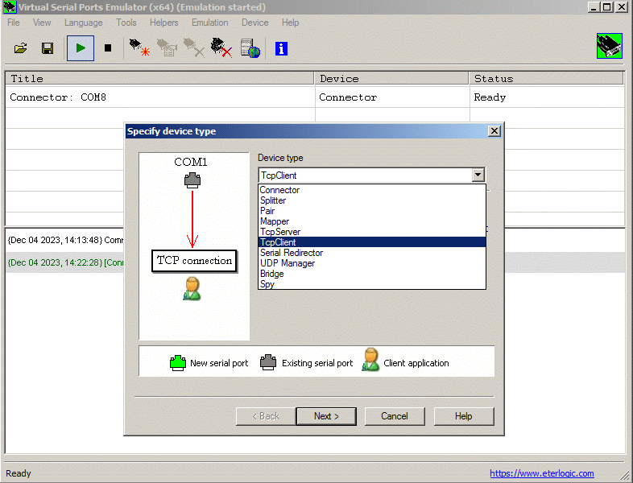Click the Create new device icon
Screen dimensions: 633x483
(x=140, y=48)
